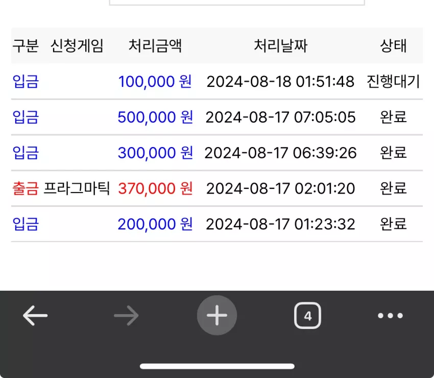Select the 구분 column header
Screen dimensions: 434x378
point(26,45)
